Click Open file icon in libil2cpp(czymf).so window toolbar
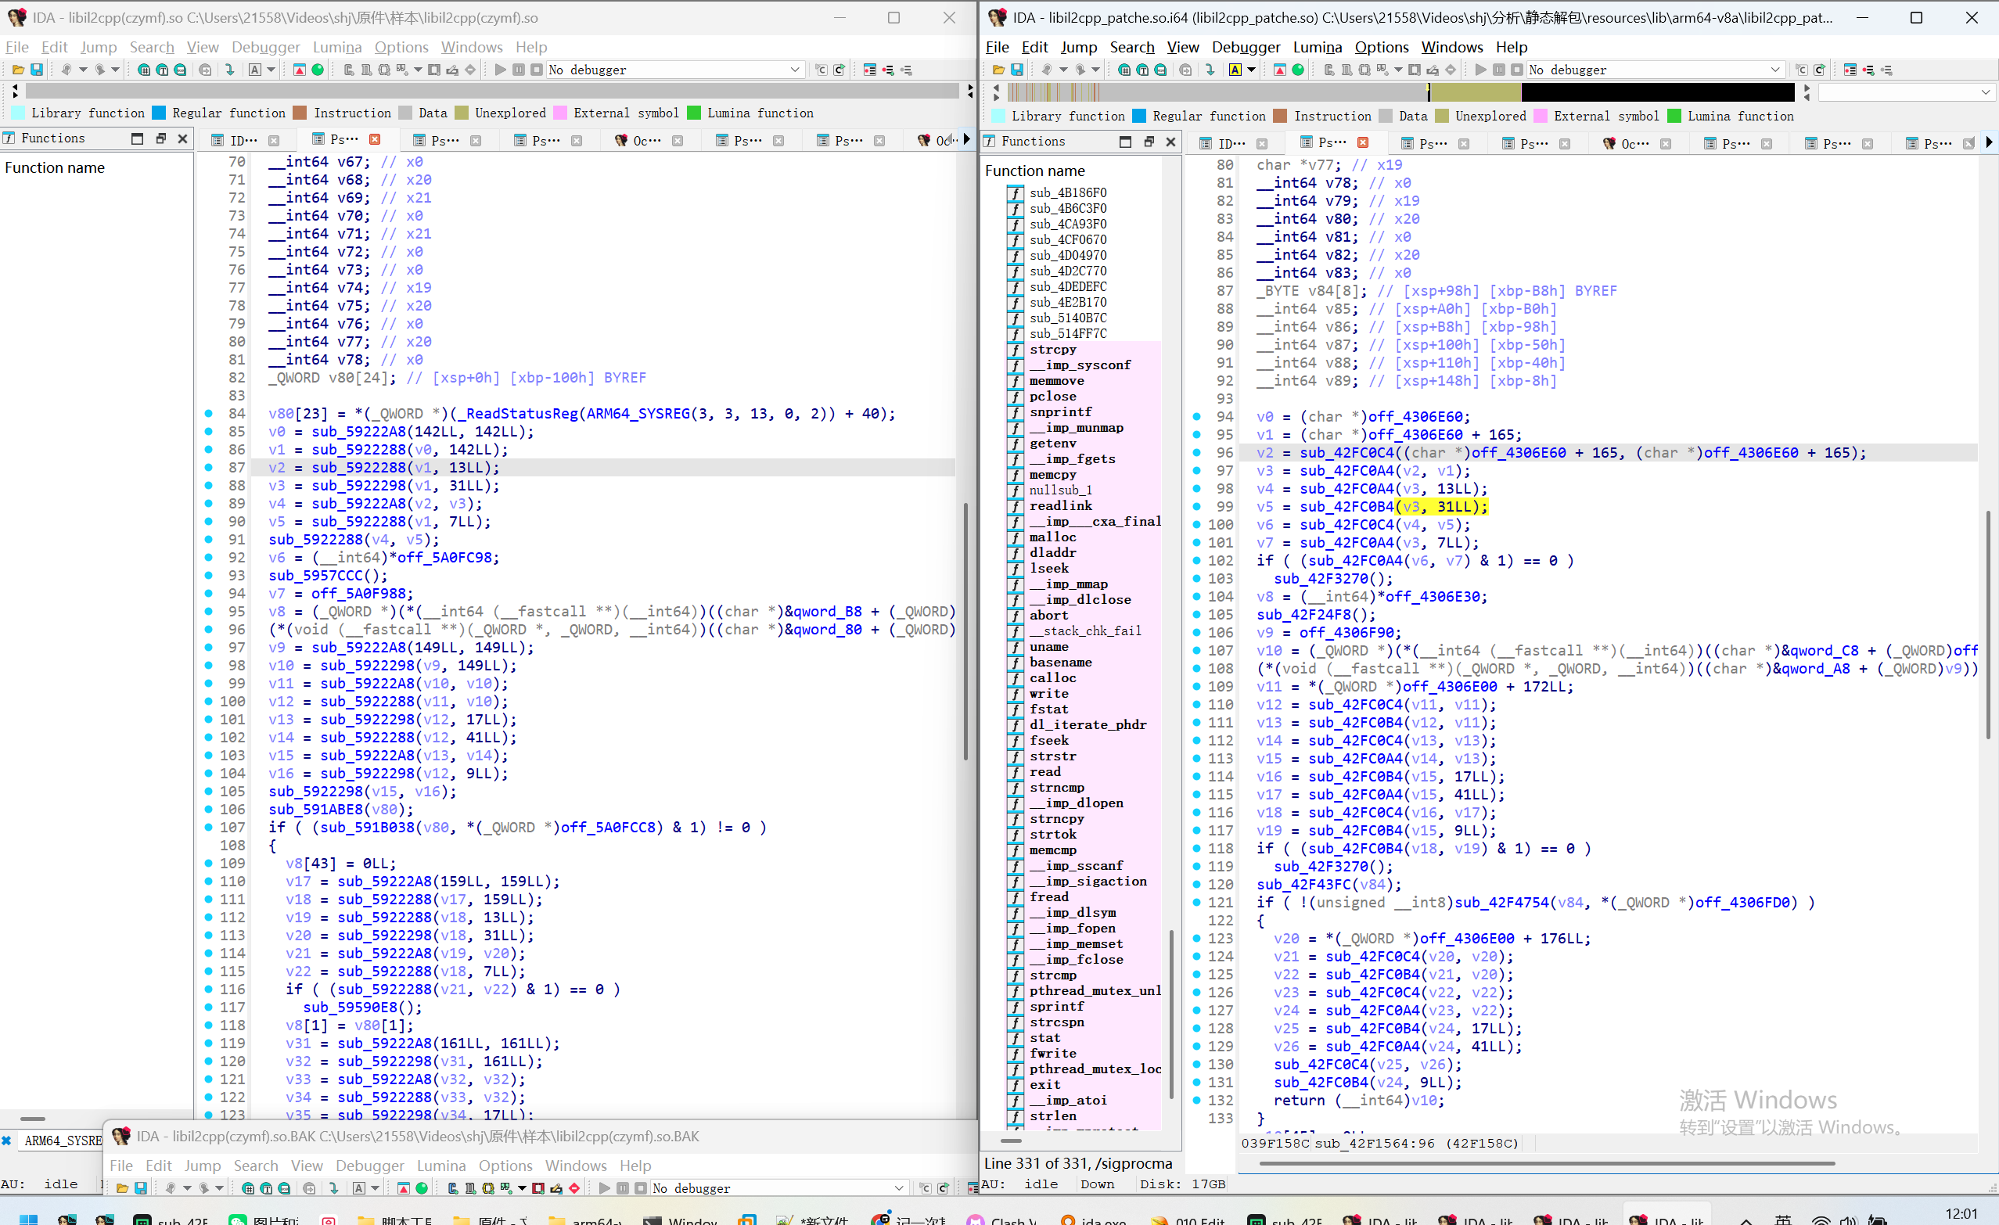 click(18, 70)
